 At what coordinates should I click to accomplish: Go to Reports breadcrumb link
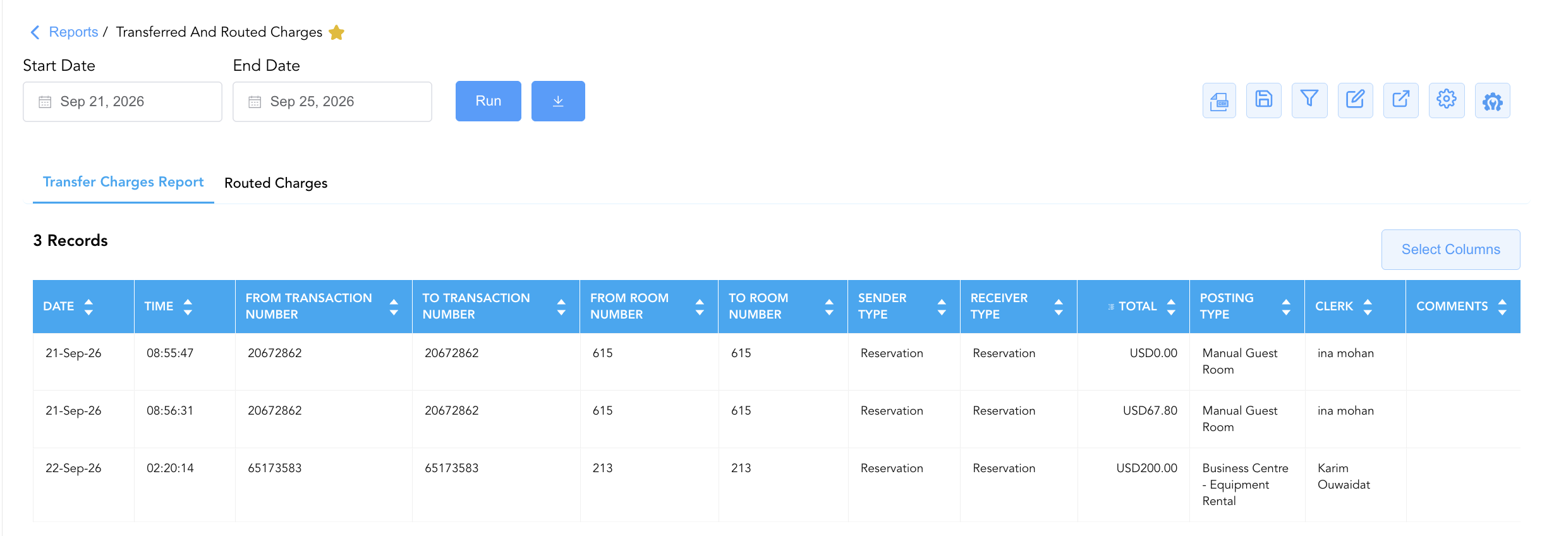[x=73, y=32]
